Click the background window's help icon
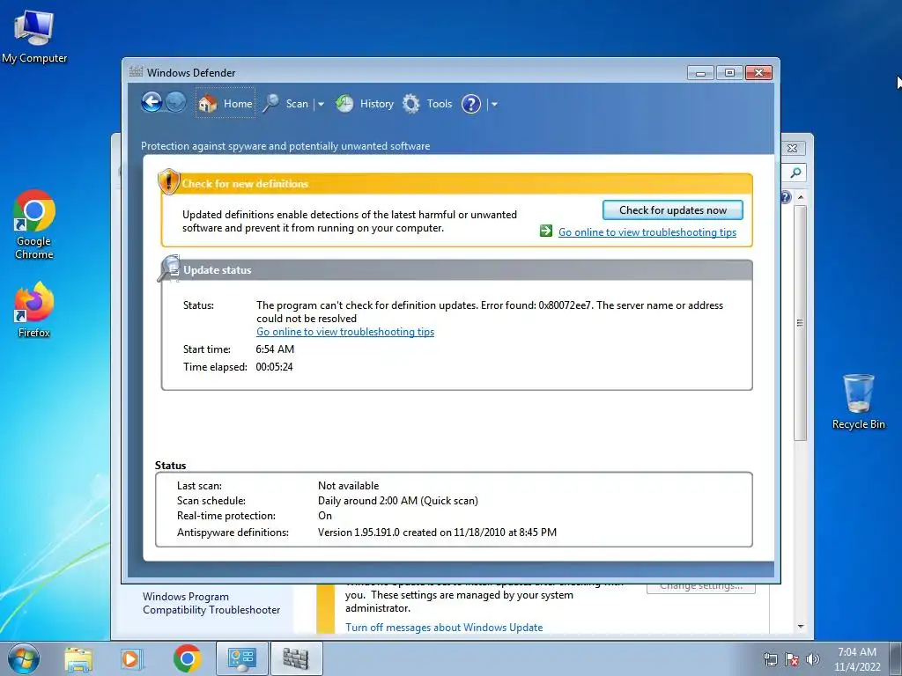 [787, 197]
